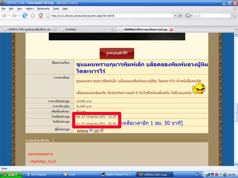
Task: Switch to the (Untitled) tab
Action: click(x=87, y=29)
